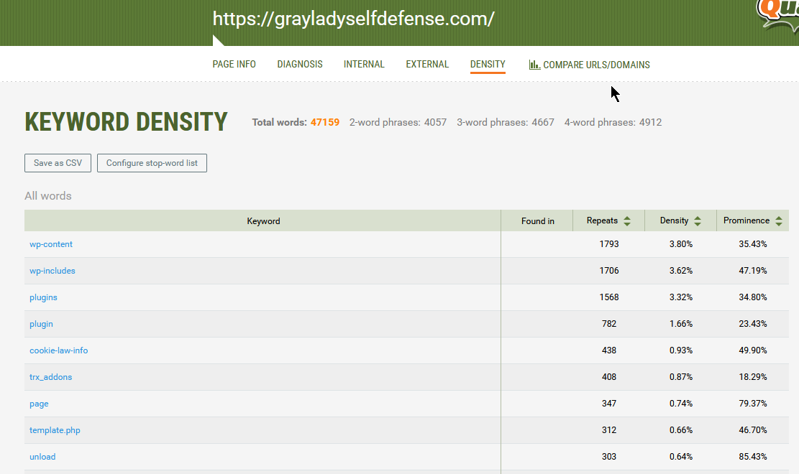The width and height of the screenshot is (799, 474).
Task: Sort table by Density column arrows
Action: (698, 221)
